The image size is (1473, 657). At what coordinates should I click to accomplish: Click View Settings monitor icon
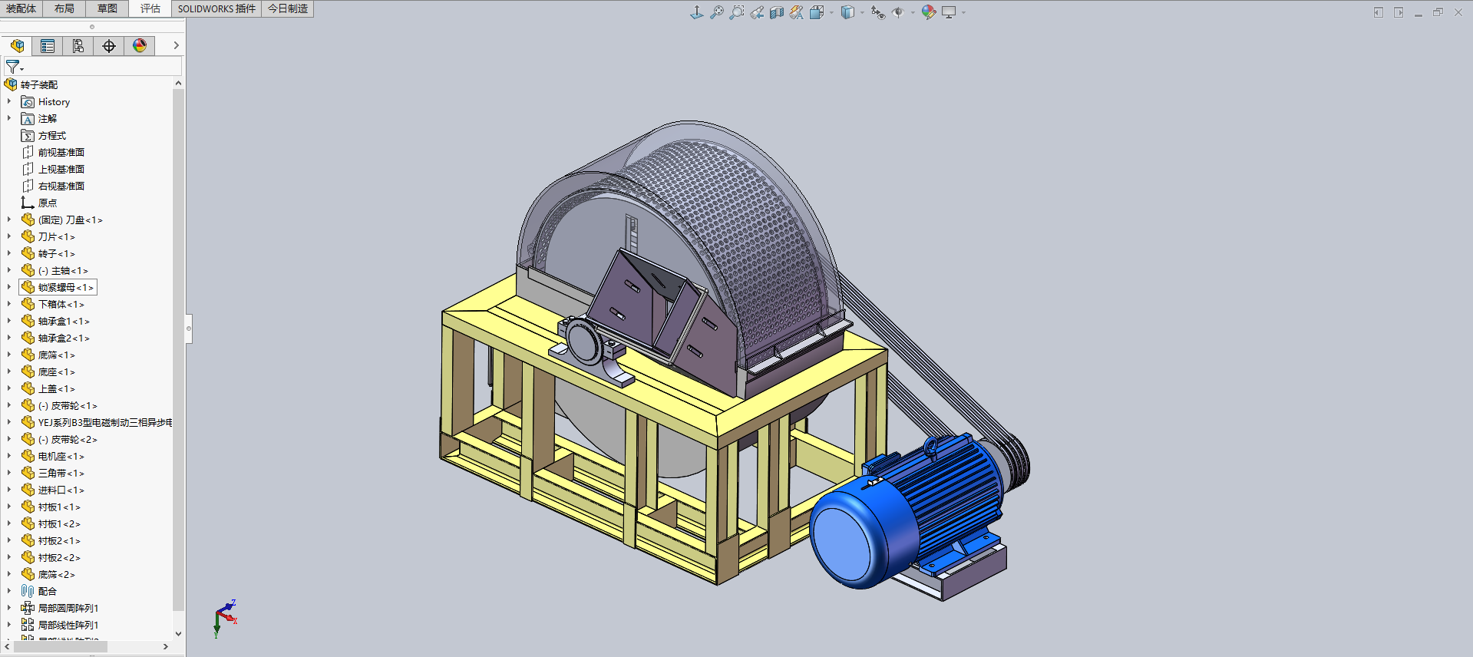click(x=949, y=12)
